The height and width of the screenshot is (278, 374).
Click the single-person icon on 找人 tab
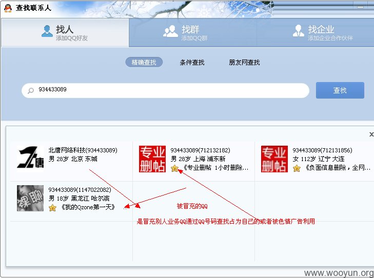click(47, 31)
